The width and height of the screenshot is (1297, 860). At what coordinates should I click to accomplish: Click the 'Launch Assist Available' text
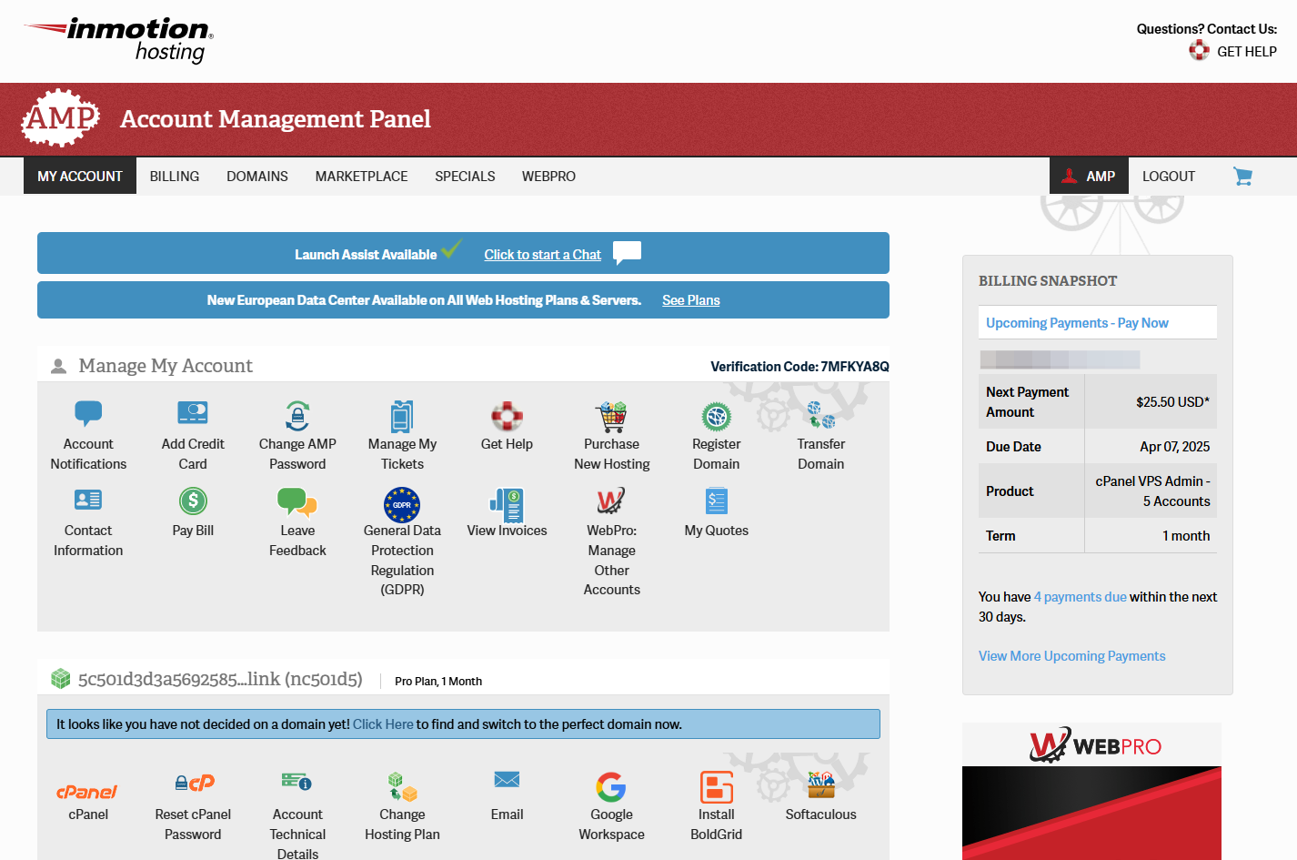pos(366,255)
